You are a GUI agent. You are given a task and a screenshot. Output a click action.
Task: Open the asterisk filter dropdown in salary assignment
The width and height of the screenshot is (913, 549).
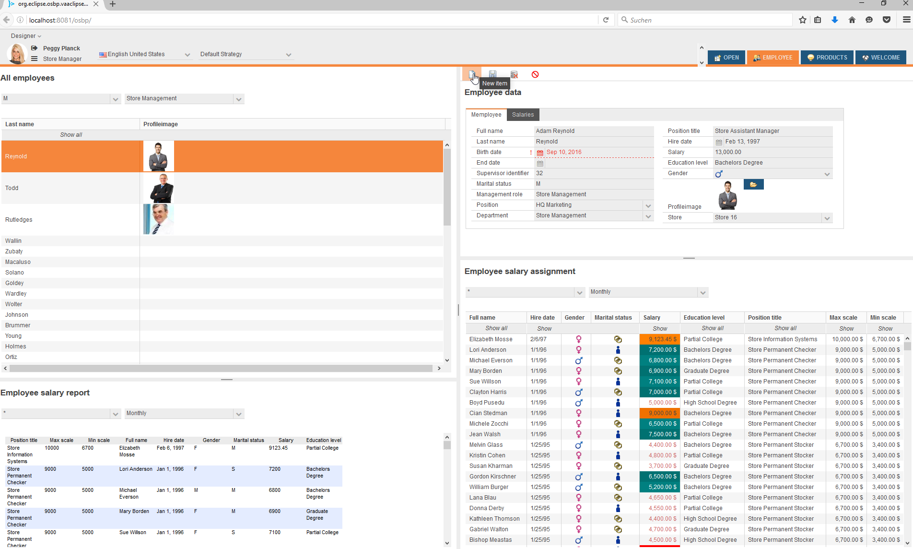pyautogui.click(x=580, y=293)
